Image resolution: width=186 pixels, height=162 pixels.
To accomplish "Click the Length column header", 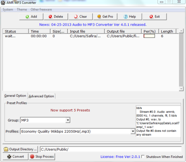I will 167,31.
